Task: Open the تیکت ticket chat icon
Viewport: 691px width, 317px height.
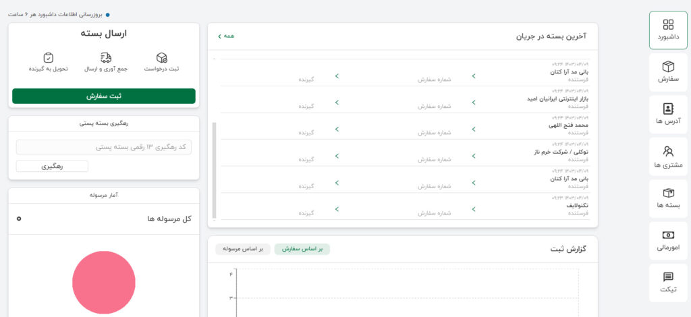Action: 668,277
